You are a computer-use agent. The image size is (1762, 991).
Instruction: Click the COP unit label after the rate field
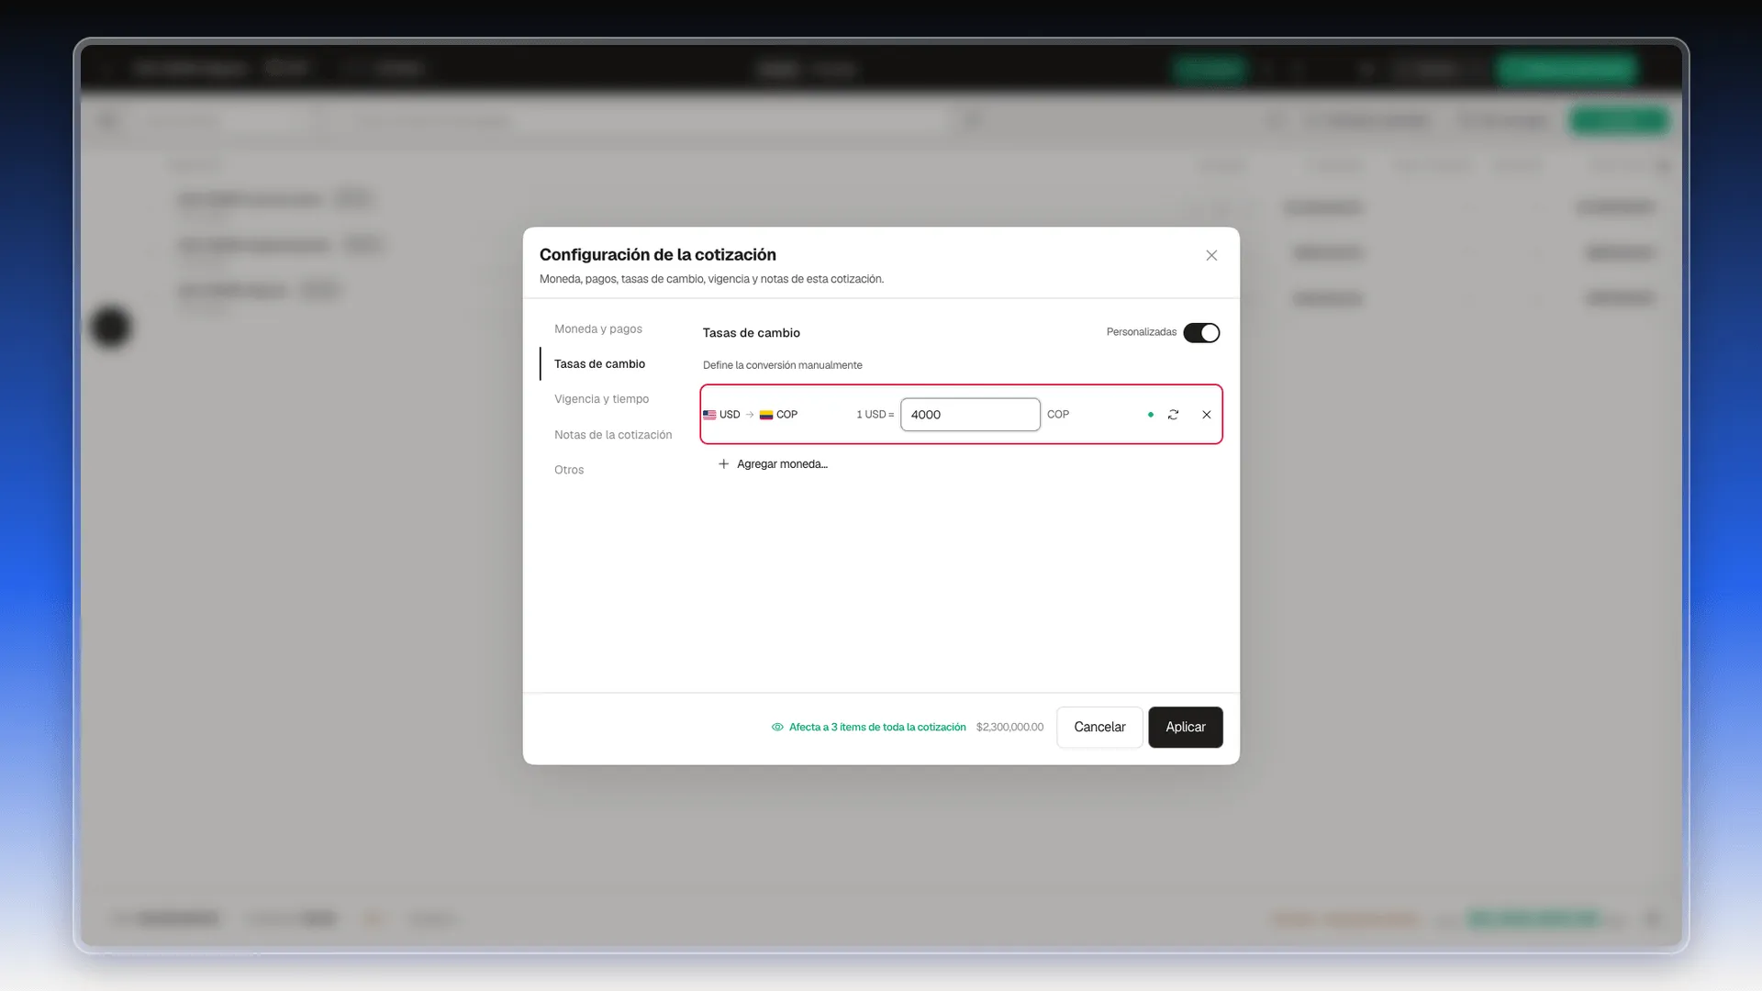(x=1058, y=415)
